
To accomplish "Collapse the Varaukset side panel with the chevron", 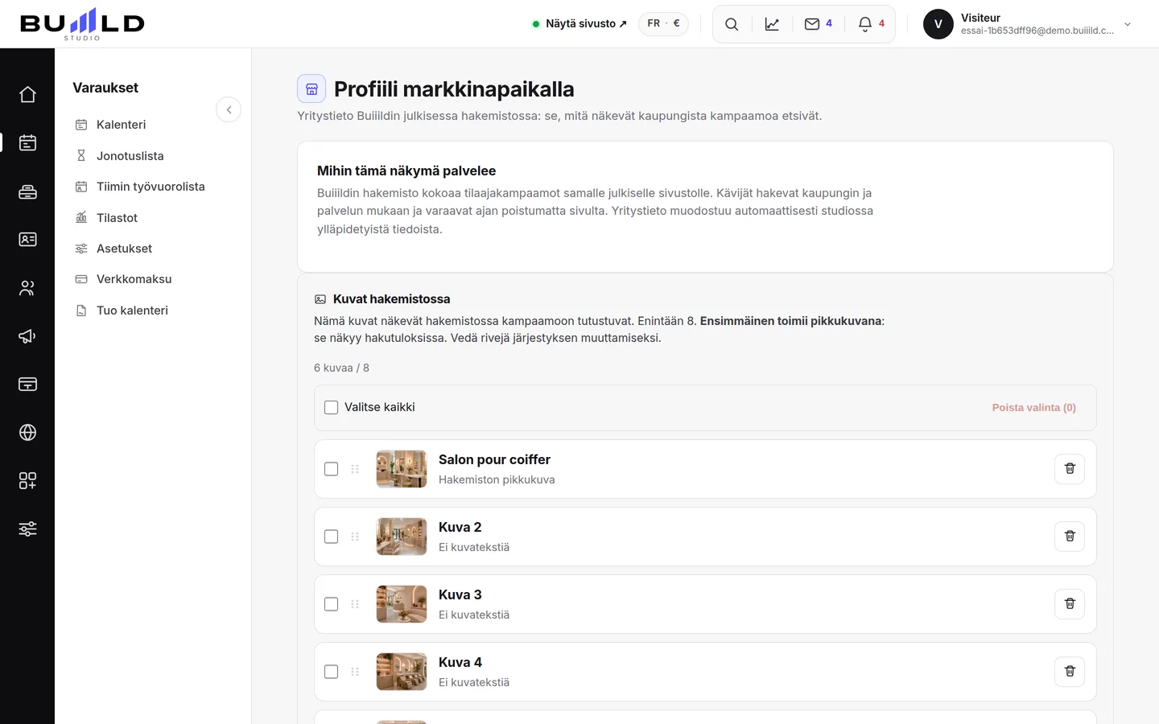I will (x=229, y=109).
